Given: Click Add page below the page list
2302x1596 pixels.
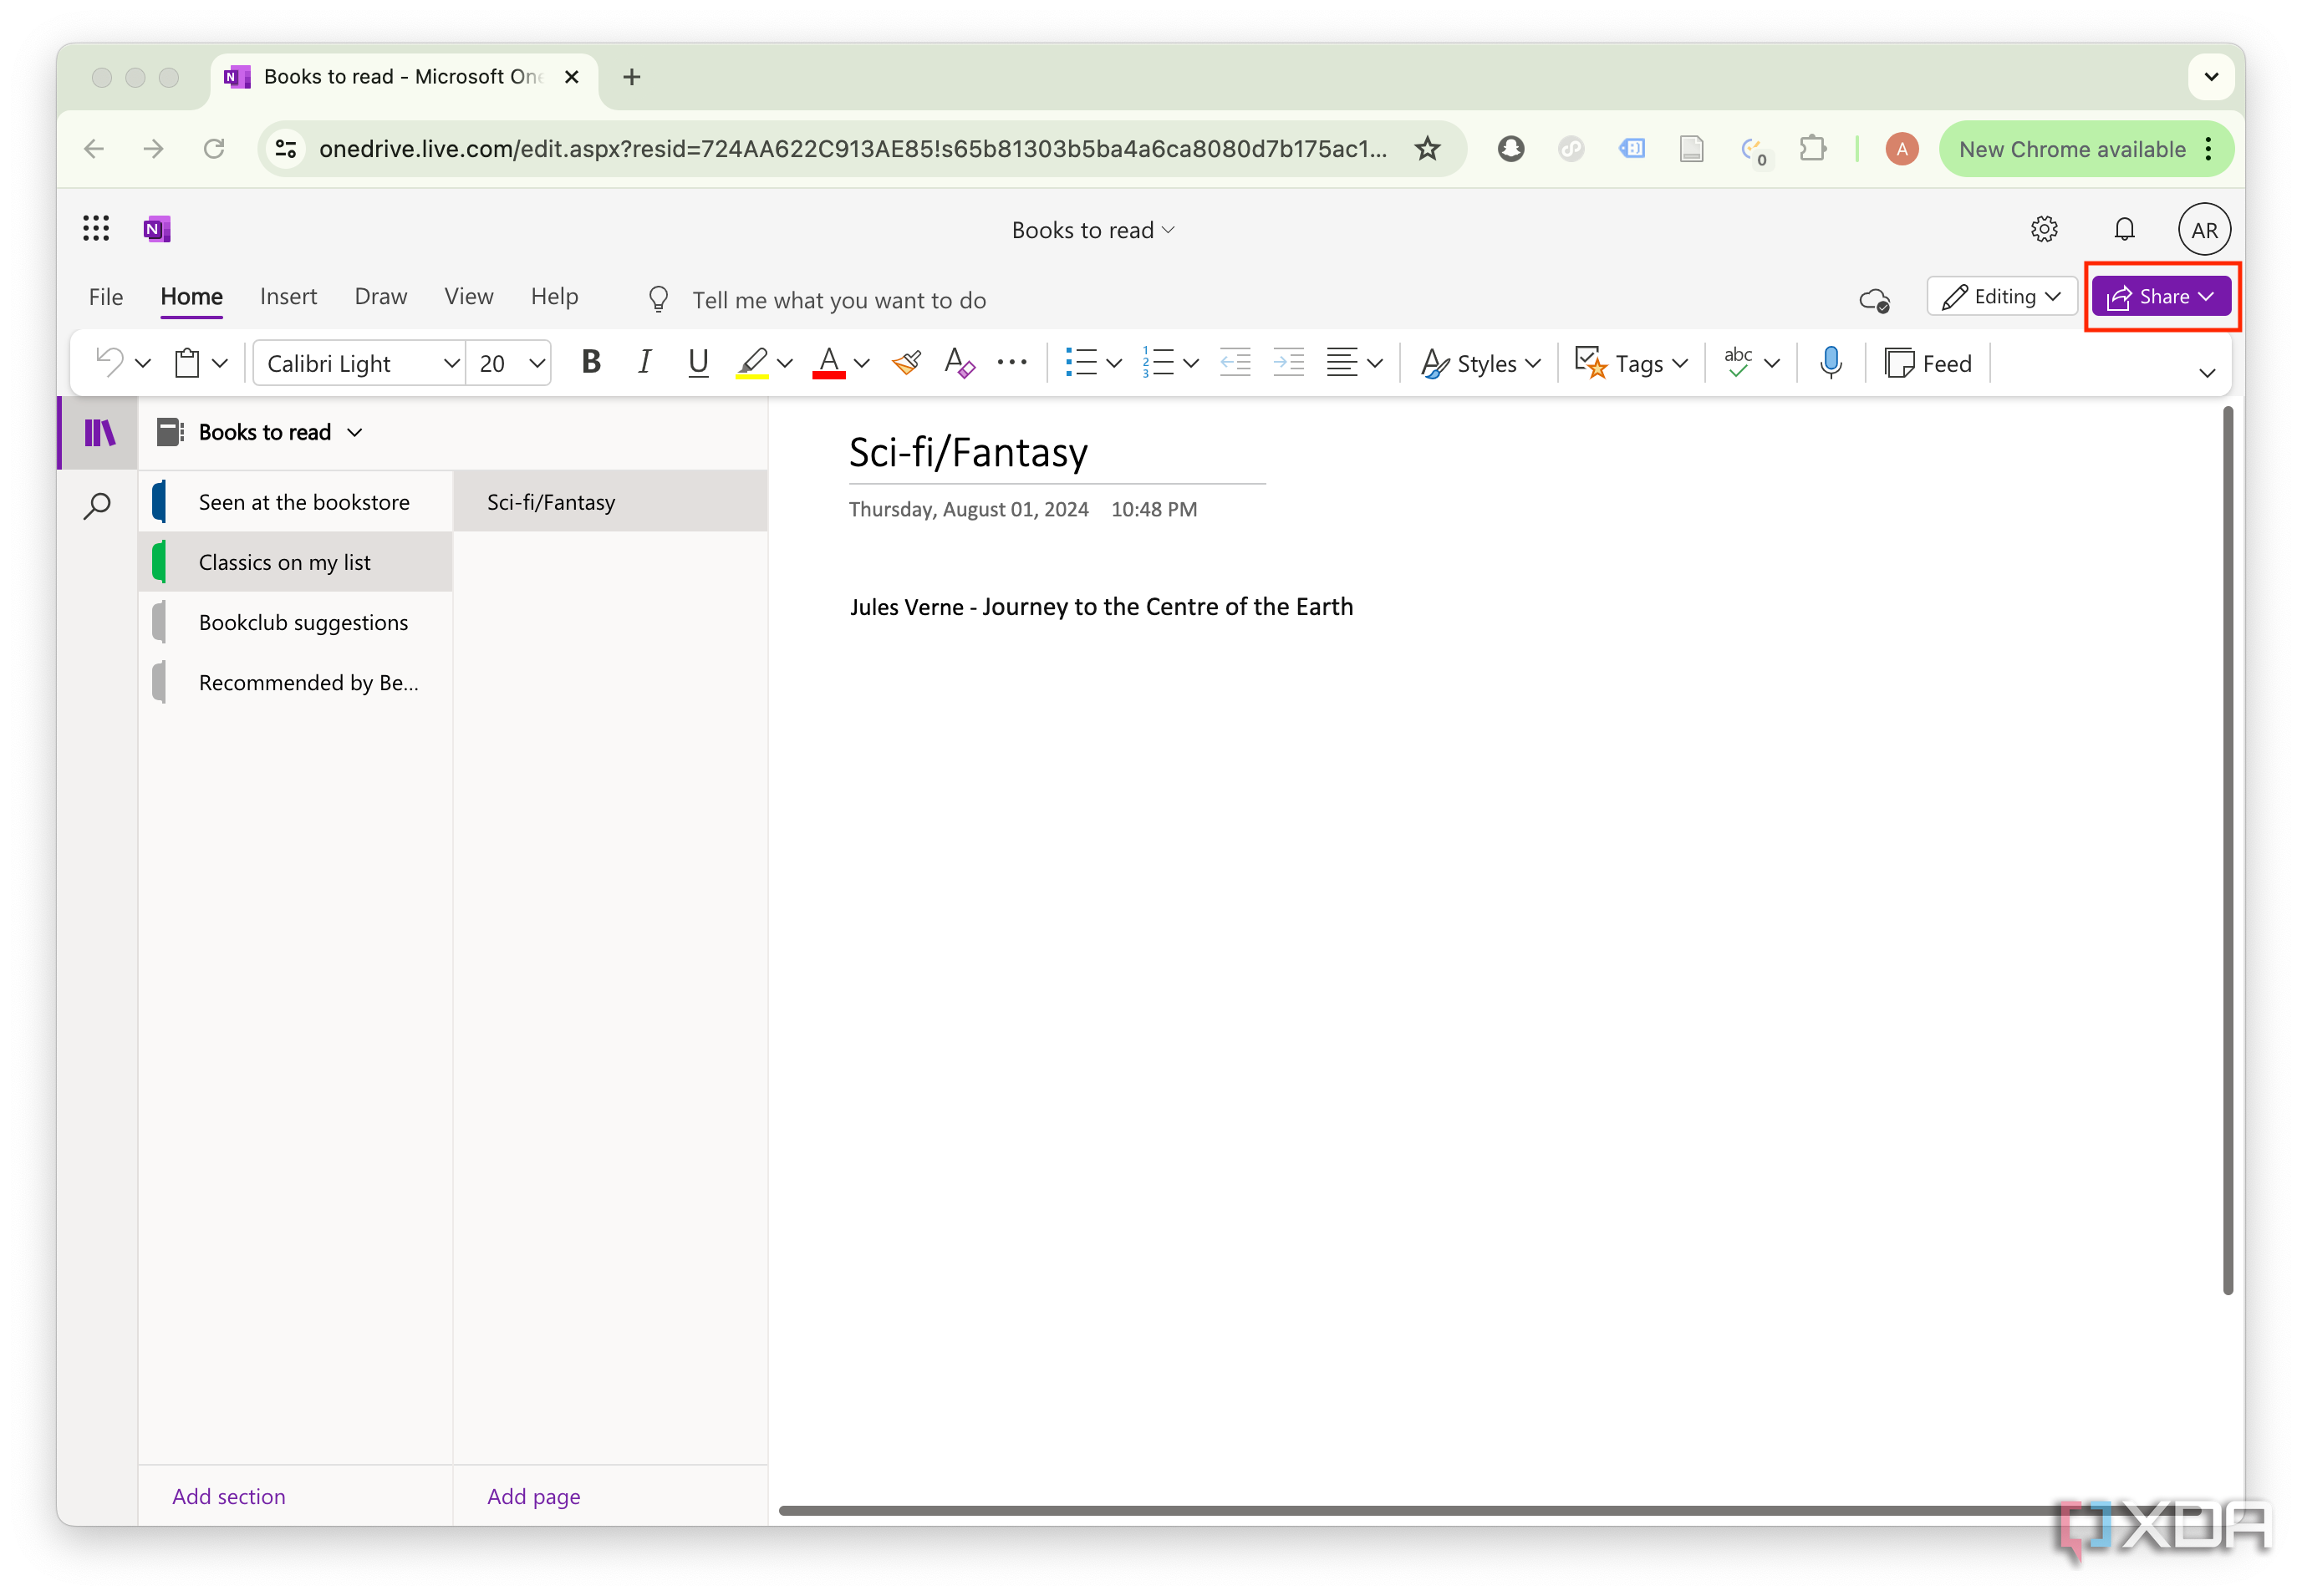Looking at the screenshot, I should coord(533,1495).
